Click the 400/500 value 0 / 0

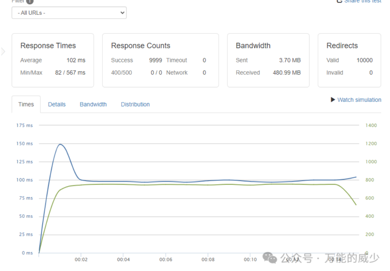point(156,73)
